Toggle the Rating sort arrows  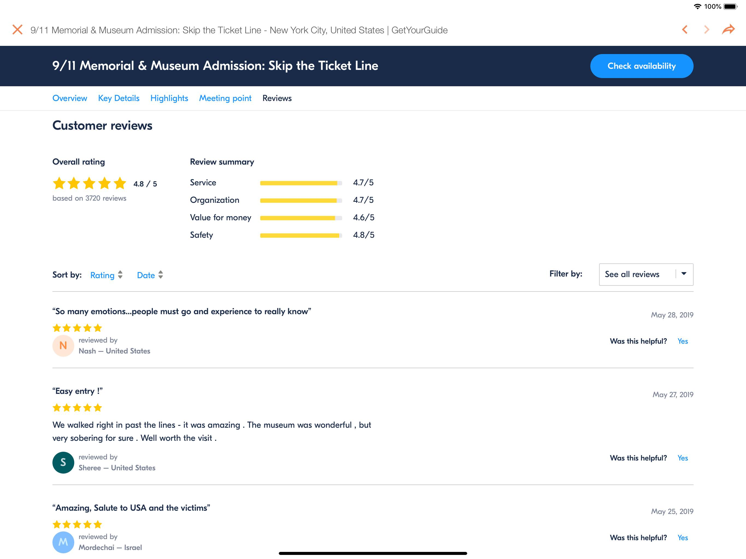(x=120, y=275)
